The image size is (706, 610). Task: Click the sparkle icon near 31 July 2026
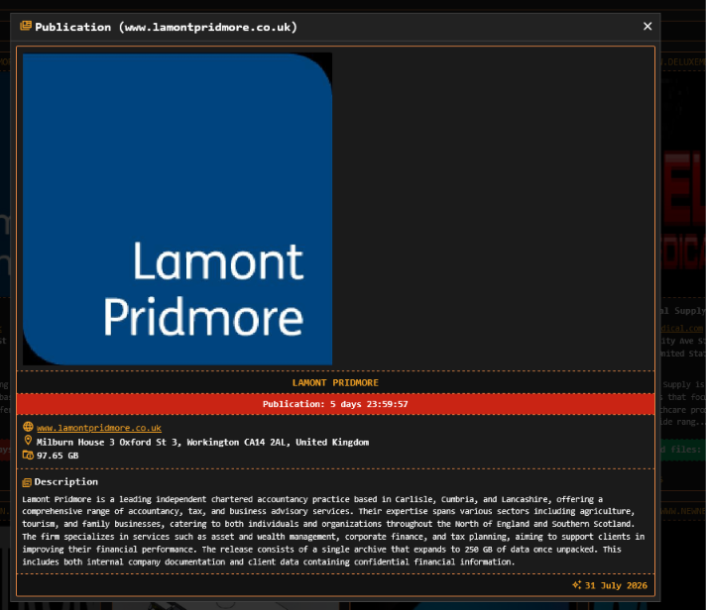pos(577,585)
